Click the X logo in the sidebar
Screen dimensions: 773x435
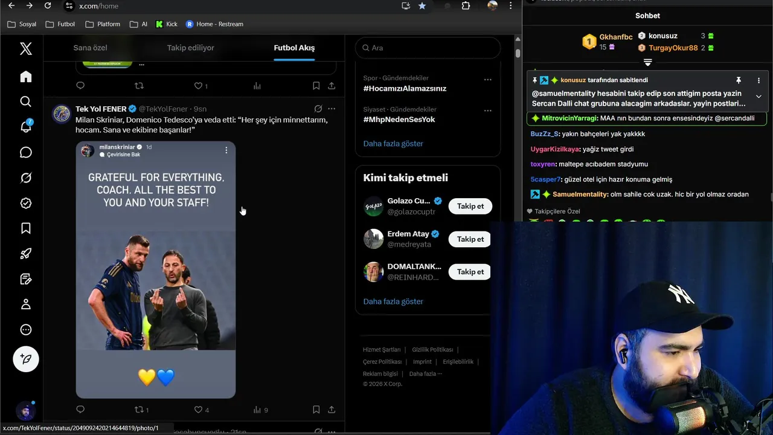click(x=25, y=49)
